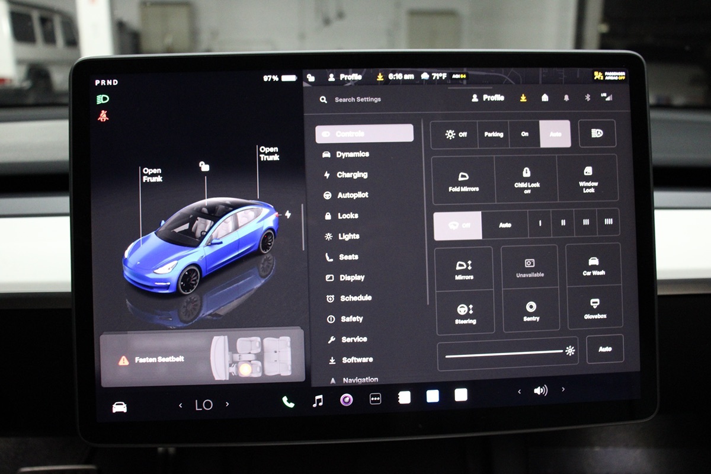
Task: Open the Autopilot settings tab
Action: [353, 195]
